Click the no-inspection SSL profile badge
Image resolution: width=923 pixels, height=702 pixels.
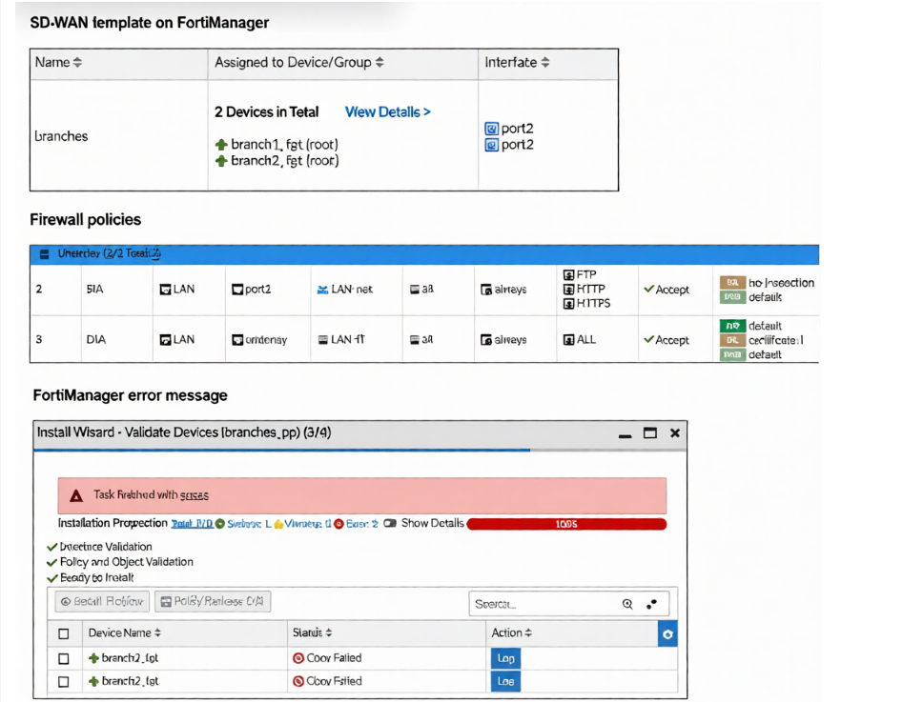pos(732,282)
